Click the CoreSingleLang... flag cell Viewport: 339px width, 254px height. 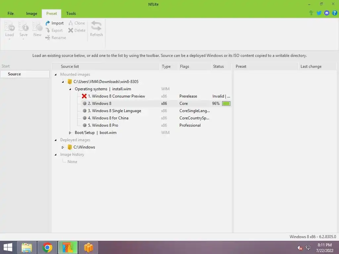click(x=195, y=111)
